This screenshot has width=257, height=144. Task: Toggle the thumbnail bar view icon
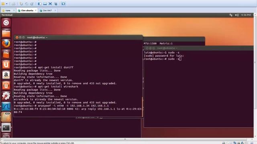(45, 4)
